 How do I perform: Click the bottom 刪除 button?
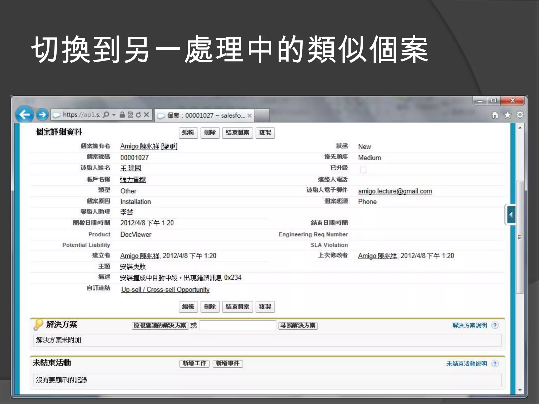coord(210,307)
